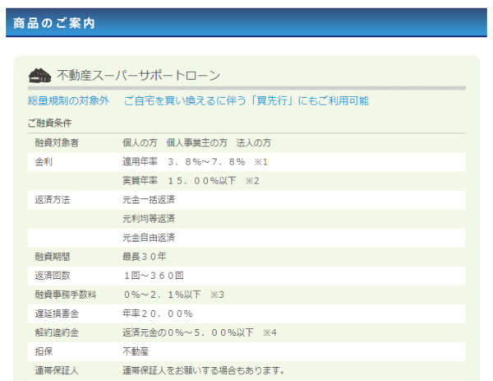Click the '遅延損害金' row label
Viewport: 493px width, 381px height.
(57, 314)
